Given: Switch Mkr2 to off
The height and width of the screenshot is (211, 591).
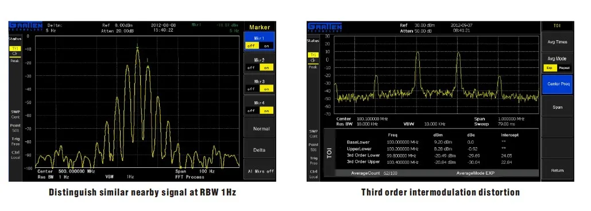Looking at the screenshot, I should pos(252,68).
